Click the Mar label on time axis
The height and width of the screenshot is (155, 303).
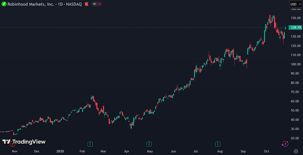104,151
